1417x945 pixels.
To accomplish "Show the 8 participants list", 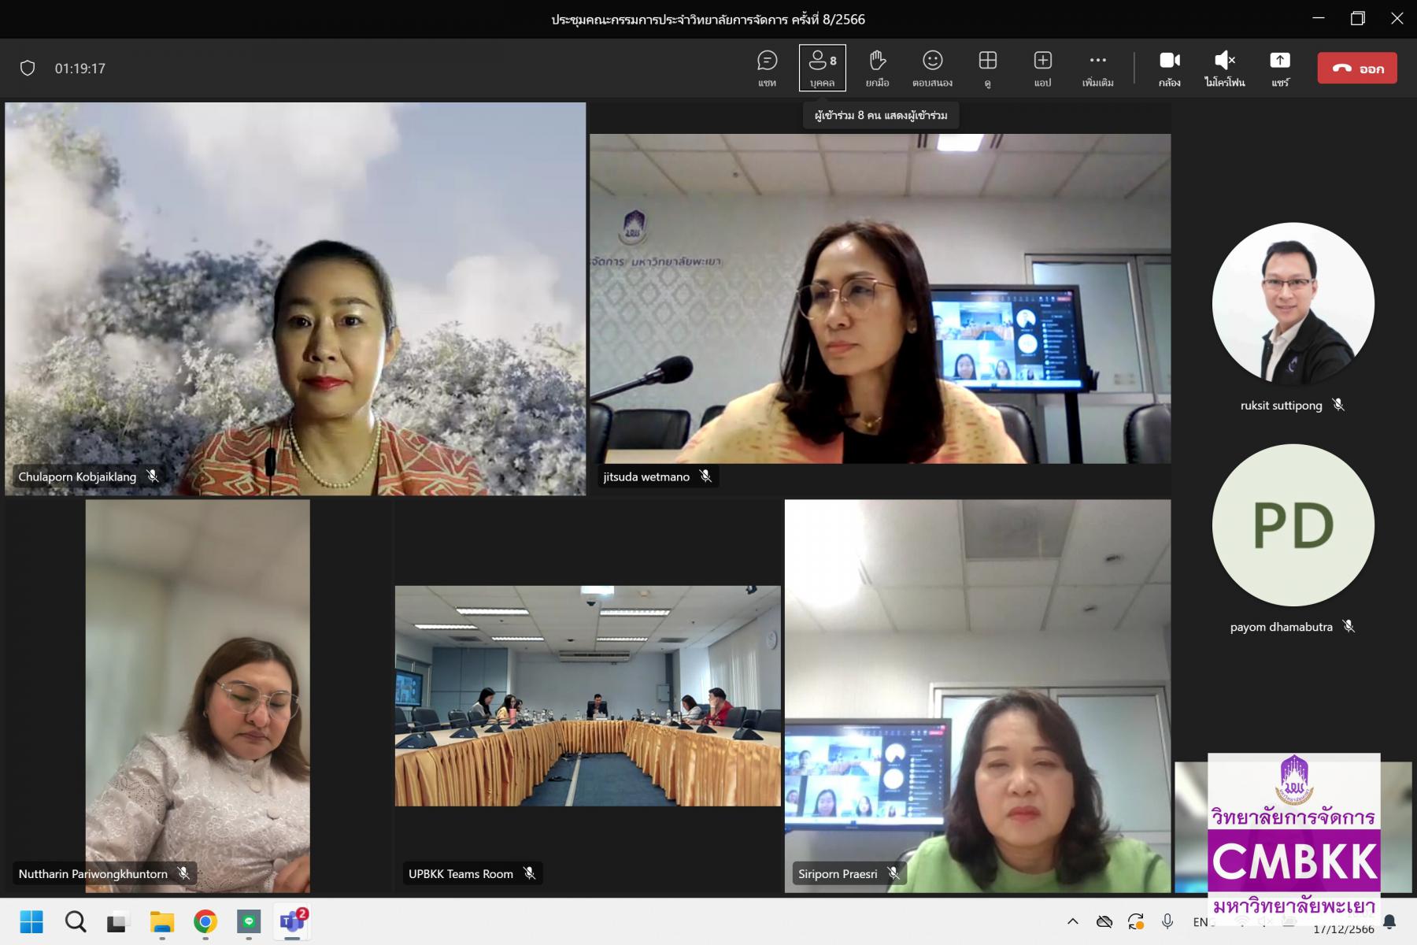I will tap(823, 69).
